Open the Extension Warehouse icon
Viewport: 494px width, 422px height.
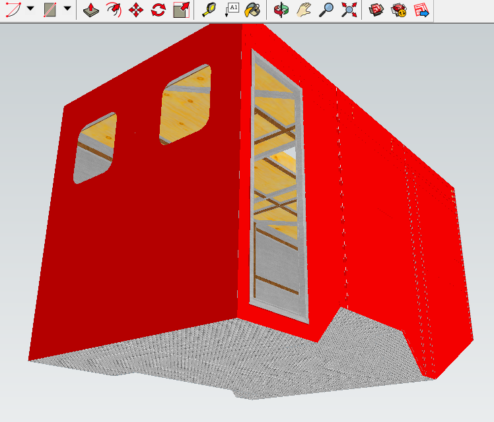click(x=399, y=10)
